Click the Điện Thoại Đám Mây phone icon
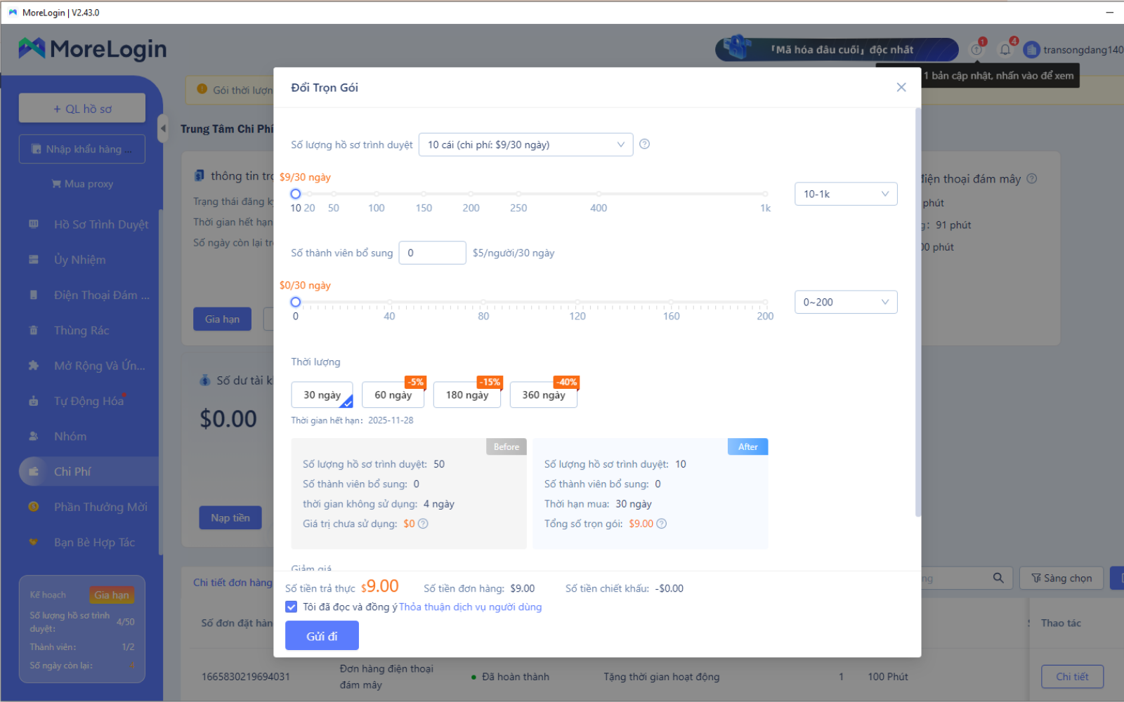This screenshot has height=702, width=1124. (x=33, y=295)
